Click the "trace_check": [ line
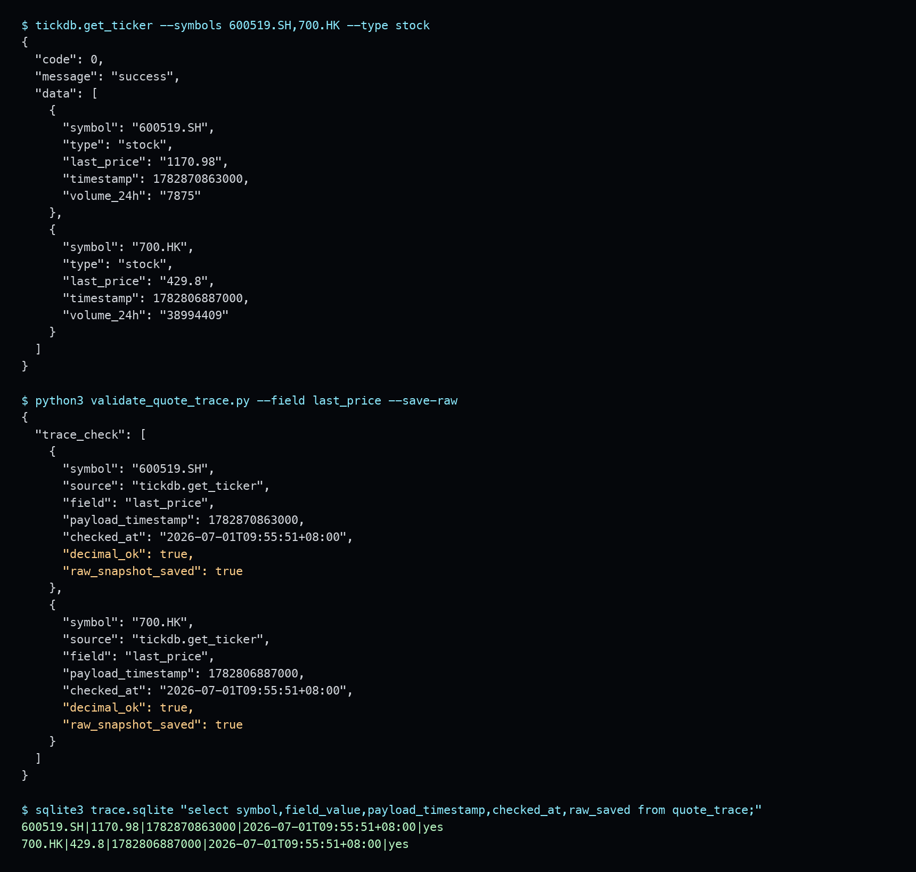The height and width of the screenshot is (872, 916). [x=91, y=435]
